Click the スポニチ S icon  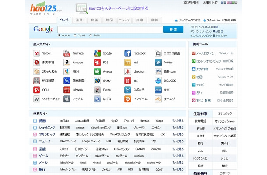click(128, 90)
